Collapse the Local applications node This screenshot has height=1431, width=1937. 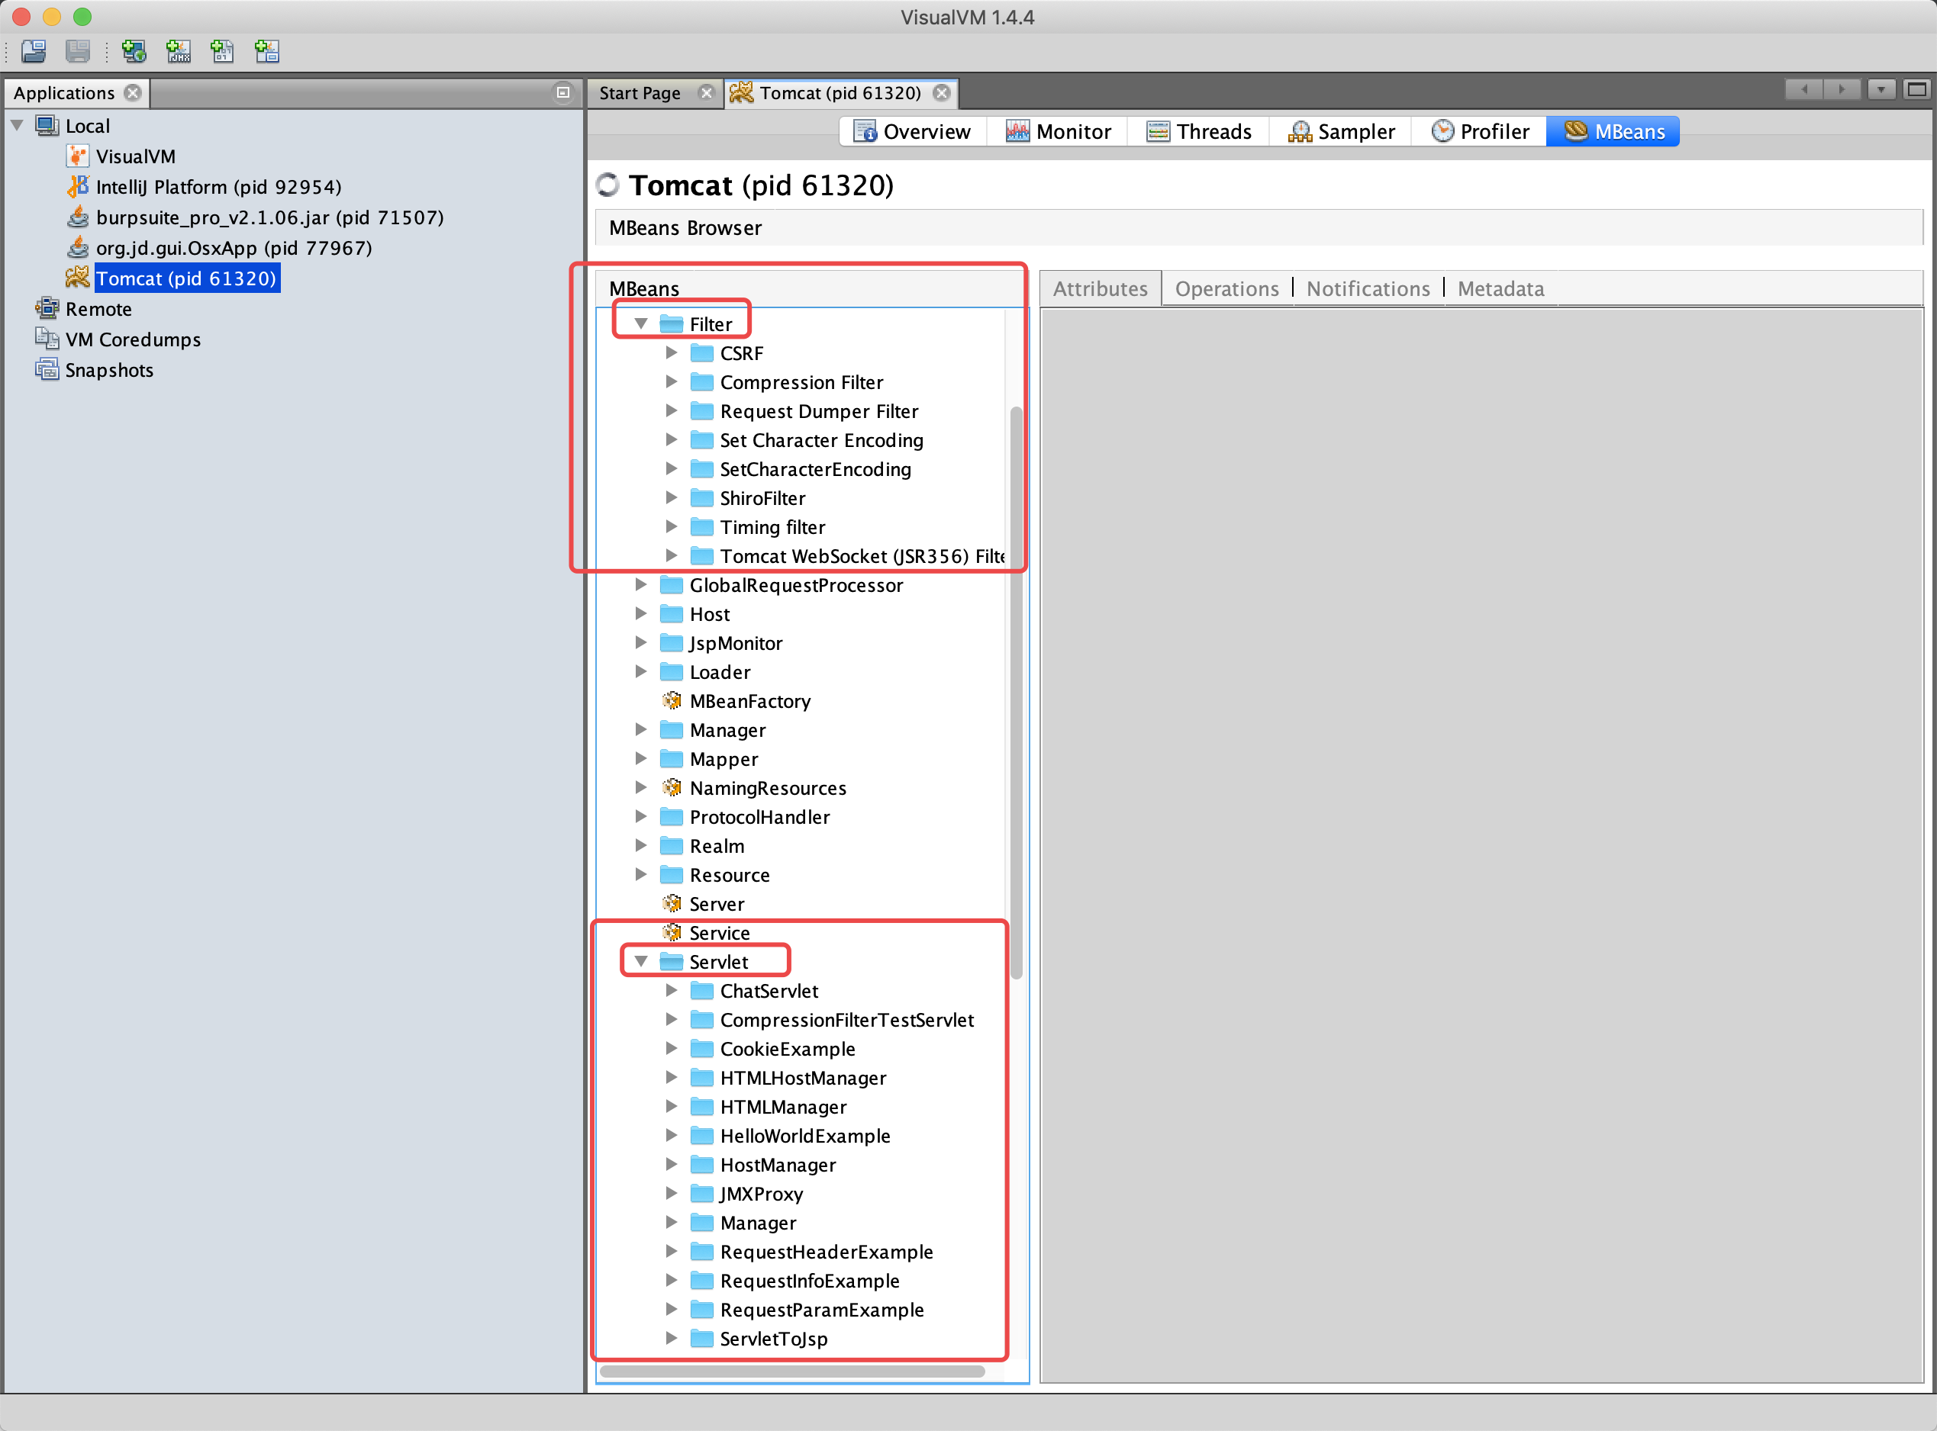coord(18,126)
